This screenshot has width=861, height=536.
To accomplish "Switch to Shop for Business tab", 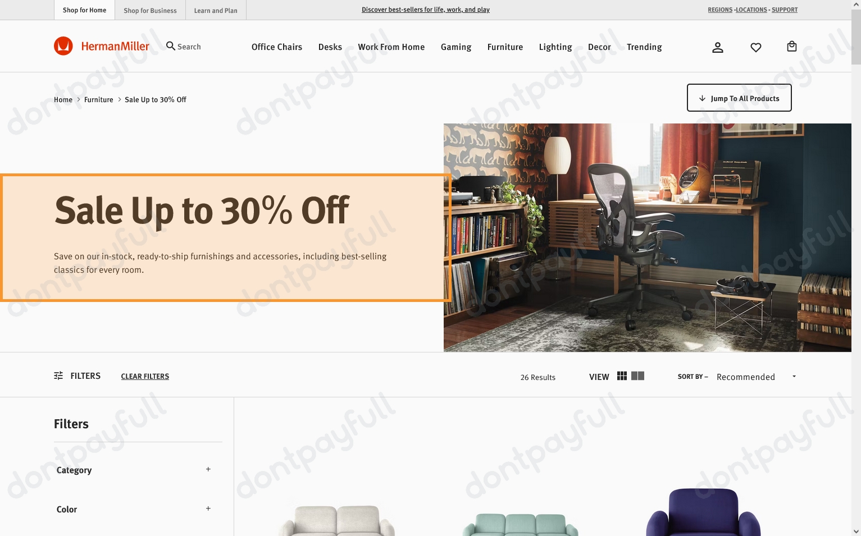I will 150,10.
